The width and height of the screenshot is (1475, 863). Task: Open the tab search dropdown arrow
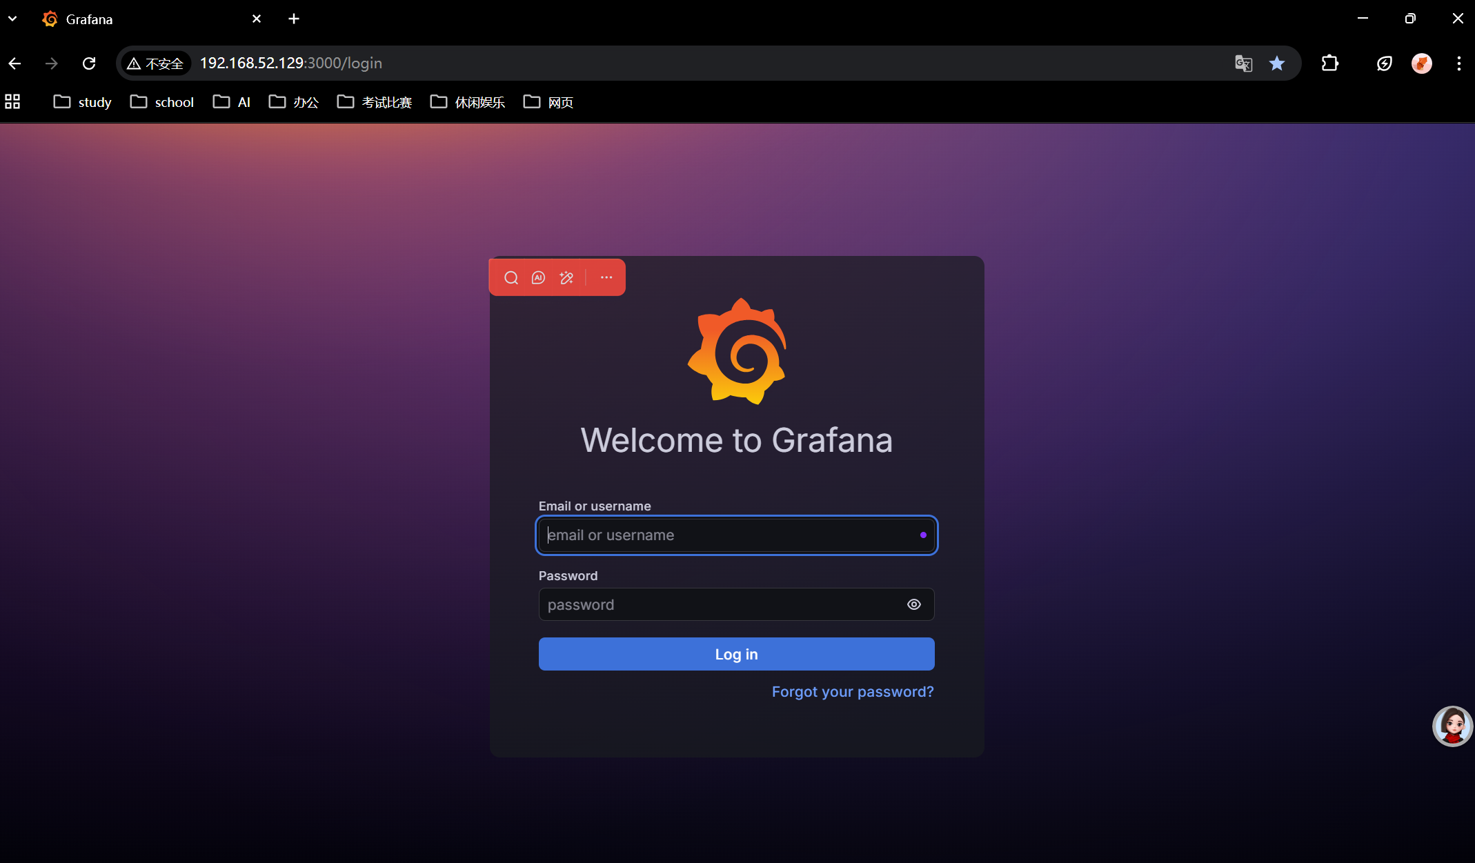[x=12, y=19]
